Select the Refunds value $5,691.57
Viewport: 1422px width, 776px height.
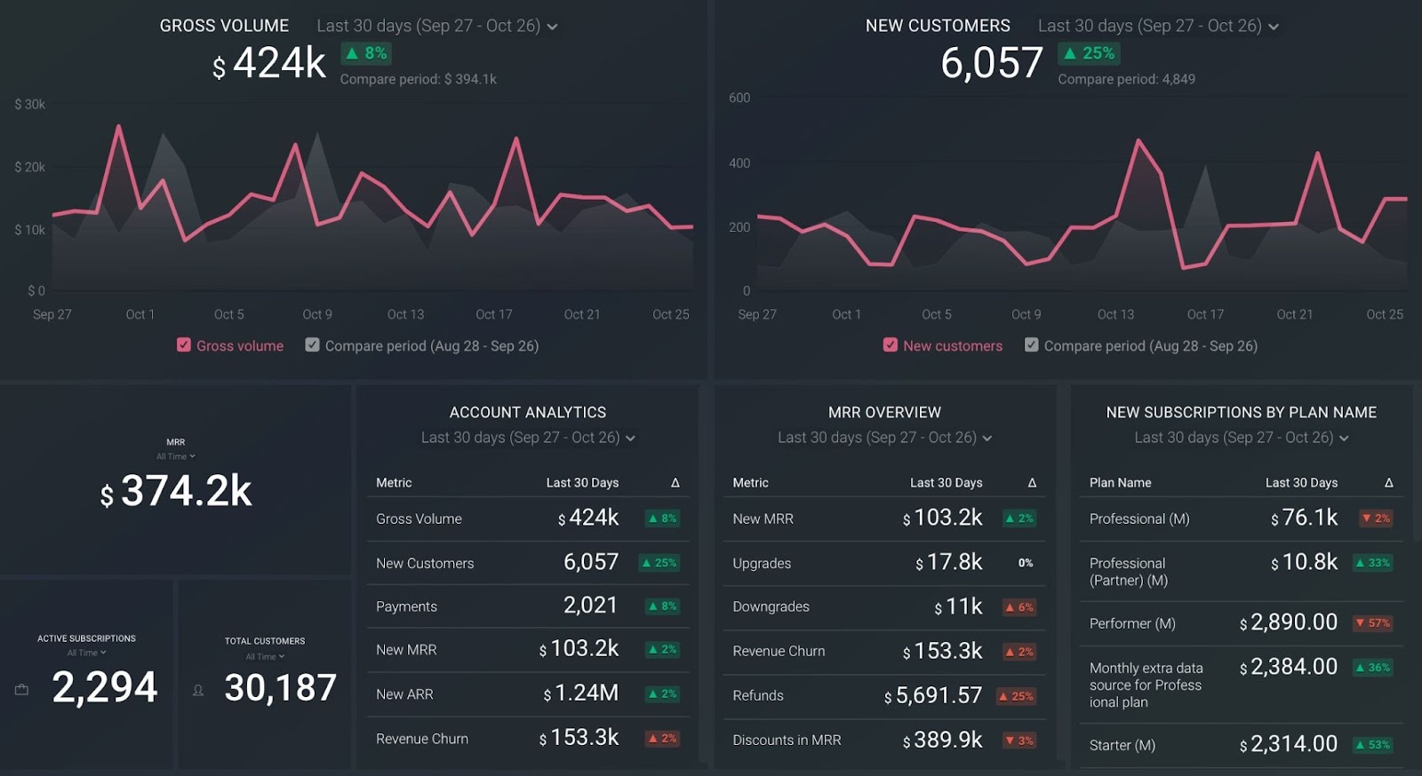click(933, 695)
